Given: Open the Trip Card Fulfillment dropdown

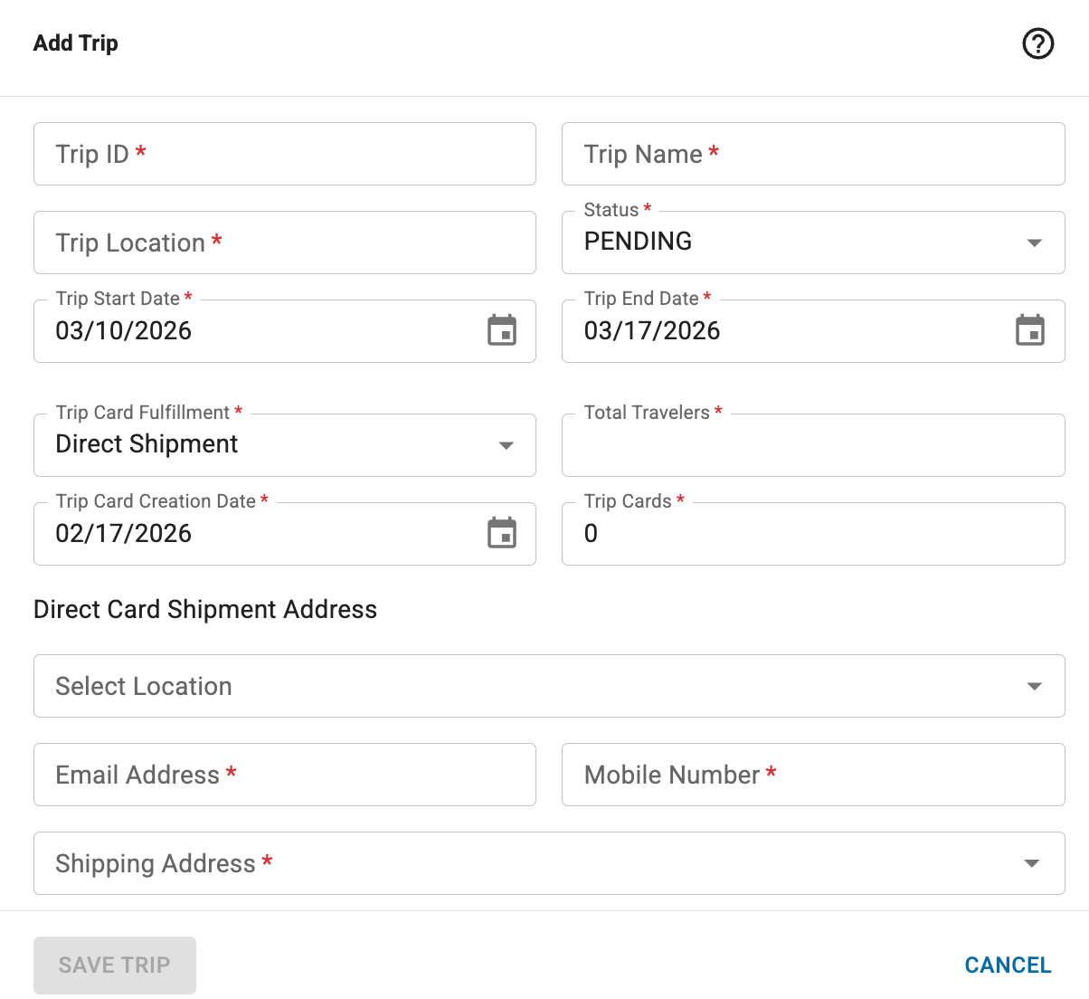Looking at the screenshot, I should click(x=506, y=445).
